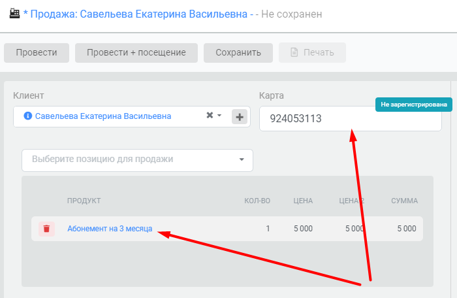457x298 pixels.
Task: Delete the Абонемент на 3 месяца row
Action: click(x=46, y=229)
